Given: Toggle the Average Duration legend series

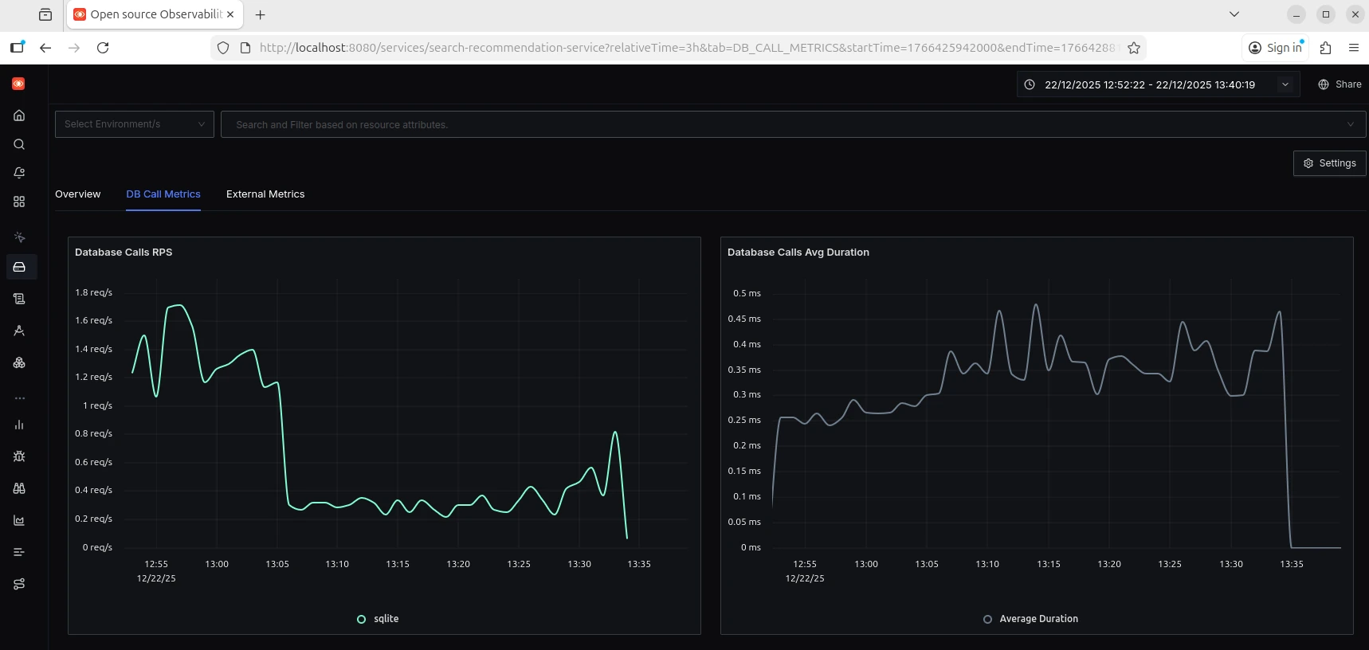Looking at the screenshot, I should tap(1030, 619).
